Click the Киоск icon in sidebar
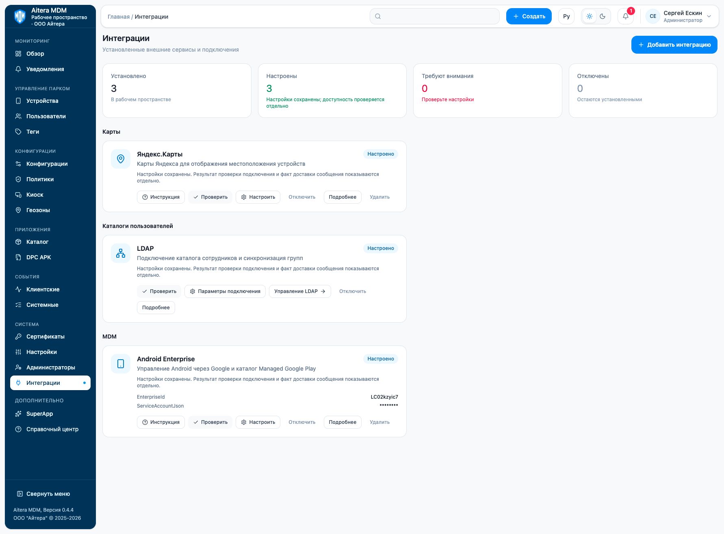The height and width of the screenshot is (534, 724). (x=18, y=195)
